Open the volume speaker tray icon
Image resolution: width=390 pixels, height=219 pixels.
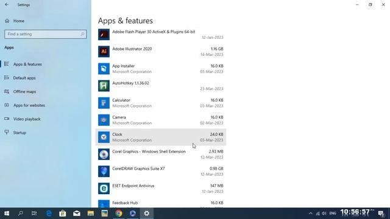tap(324, 214)
